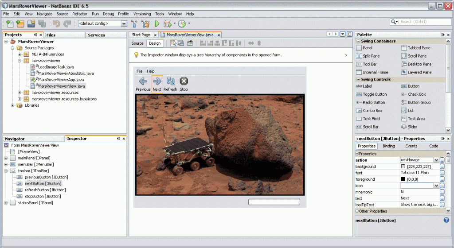Viewport: 454px width, 248px height.
Task: Activate the Selection Mode tool in designer
Action: click(173, 43)
